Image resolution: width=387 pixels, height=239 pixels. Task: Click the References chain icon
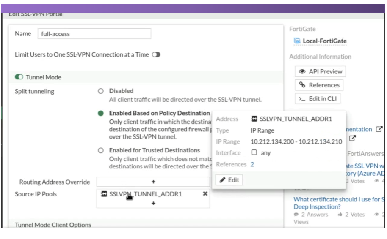click(x=302, y=85)
